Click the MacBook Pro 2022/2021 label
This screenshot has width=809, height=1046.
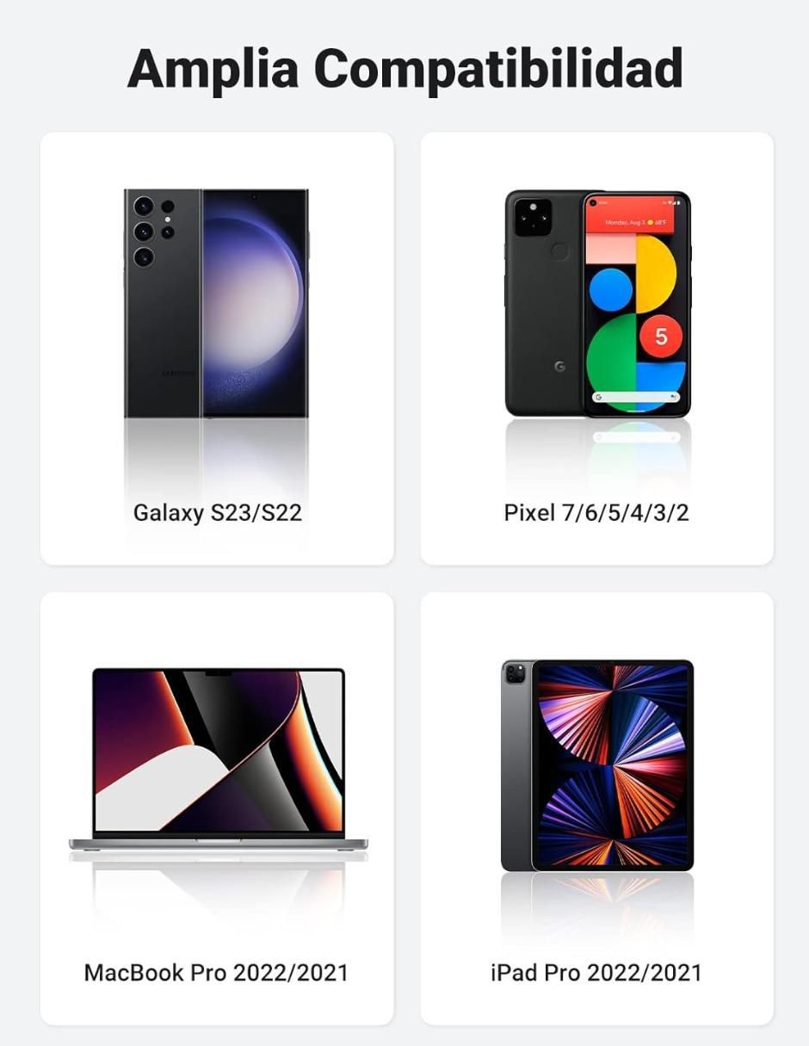(x=216, y=973)
